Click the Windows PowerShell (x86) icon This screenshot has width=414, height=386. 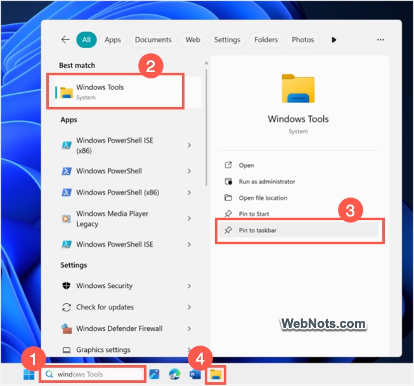click(x=67, y=192)
